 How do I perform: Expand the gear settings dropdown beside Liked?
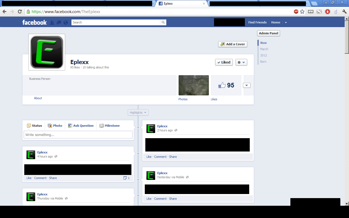pyautogui.click(x=241, y=62)
